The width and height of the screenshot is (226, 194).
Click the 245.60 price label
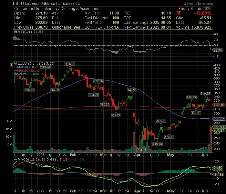pos(158,144)
